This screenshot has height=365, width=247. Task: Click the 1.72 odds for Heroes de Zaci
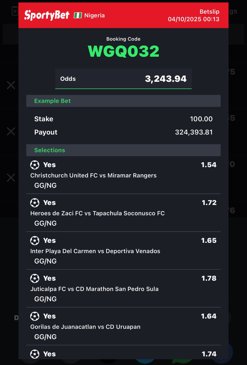coord(209,203)
